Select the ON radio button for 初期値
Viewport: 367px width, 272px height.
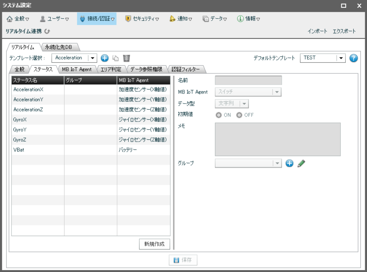coord(219,115)
